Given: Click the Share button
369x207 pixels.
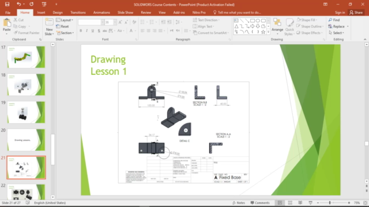Looking at the screenshot, I should [x=356, y=13].
